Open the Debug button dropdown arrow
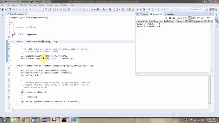Screen dimensions: 219x123 [x=94, y=9]
